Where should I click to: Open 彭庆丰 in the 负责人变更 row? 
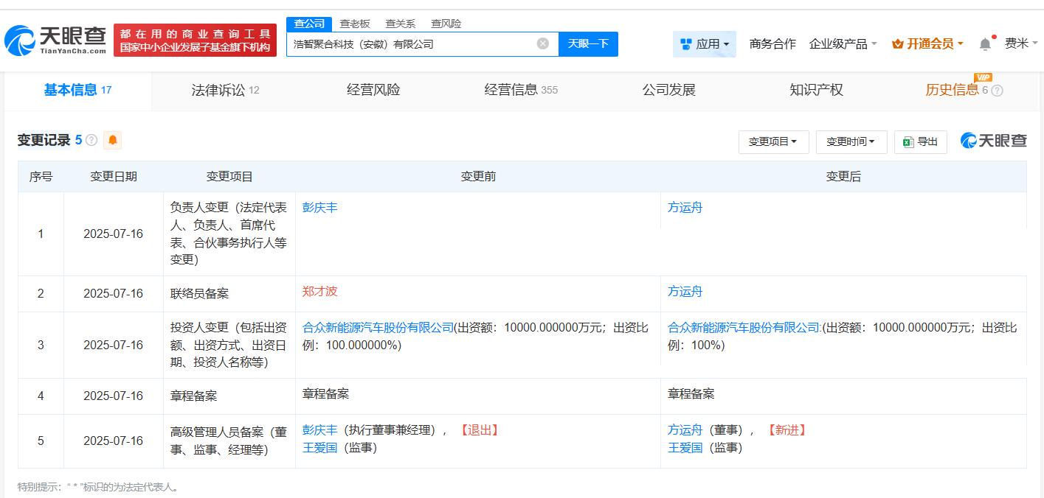tap(320, 208)
